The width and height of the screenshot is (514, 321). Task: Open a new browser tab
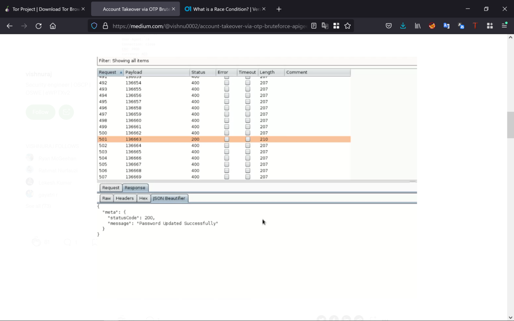tap(279, 9)
